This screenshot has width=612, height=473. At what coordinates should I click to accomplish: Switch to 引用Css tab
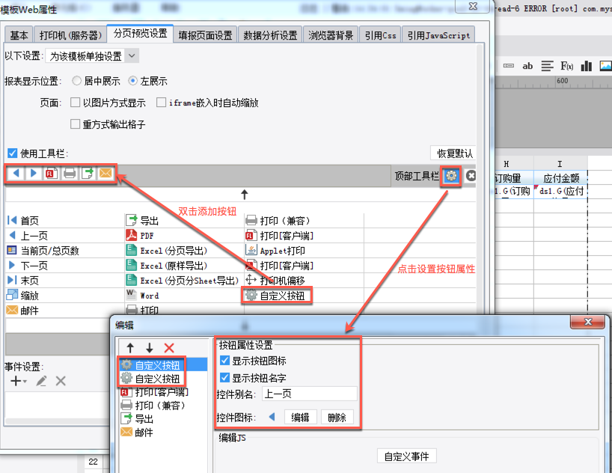point(381,35)
